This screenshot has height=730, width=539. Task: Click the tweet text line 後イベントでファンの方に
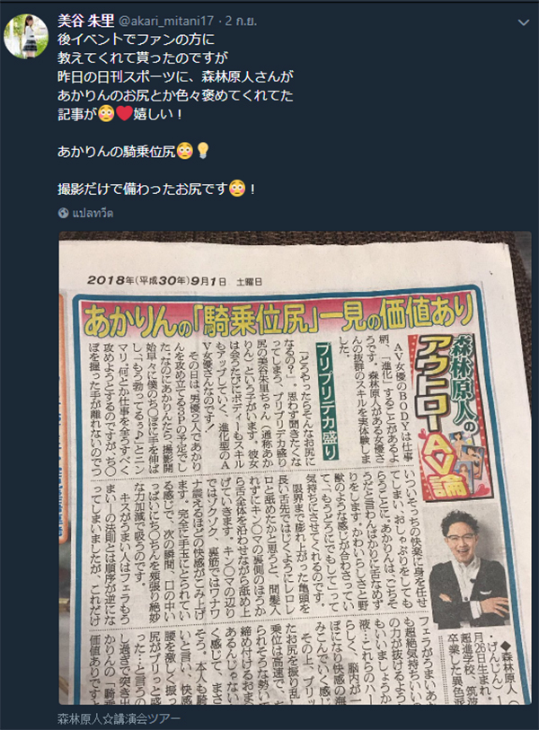pyautogui.click(x=136, y=40)
